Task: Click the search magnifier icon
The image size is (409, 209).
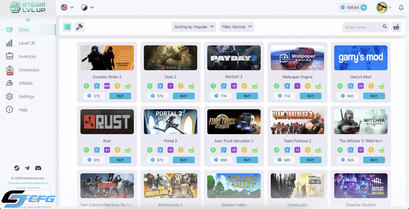Action: pyautogui.click(x=385, y=27)
